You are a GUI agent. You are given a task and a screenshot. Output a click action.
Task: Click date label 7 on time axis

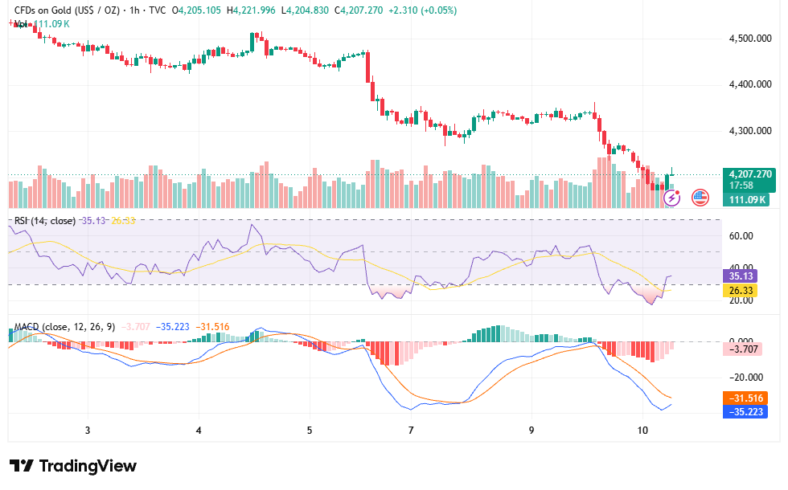[x=411, y=431]
